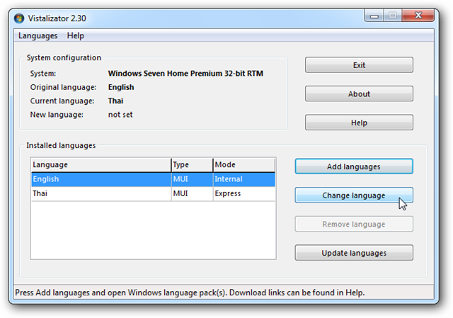Minimize the Vistalizator window
The width and height of the screenshot is (453, 318).
pos(374,16)
